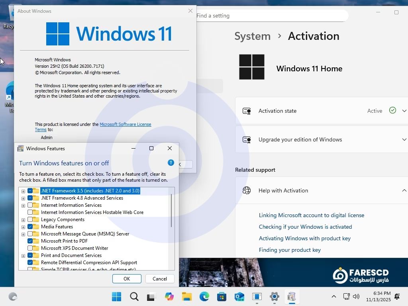Click the Windows Features list scrollbar

(x=171, y=211)
